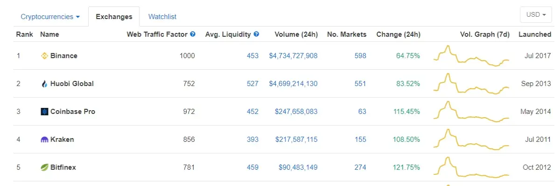Click Huobi Global change value 83.52%

[408, 84]
